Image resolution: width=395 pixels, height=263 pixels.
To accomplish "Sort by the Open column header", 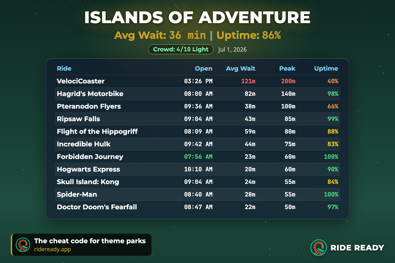I will (x=203, y=69).
